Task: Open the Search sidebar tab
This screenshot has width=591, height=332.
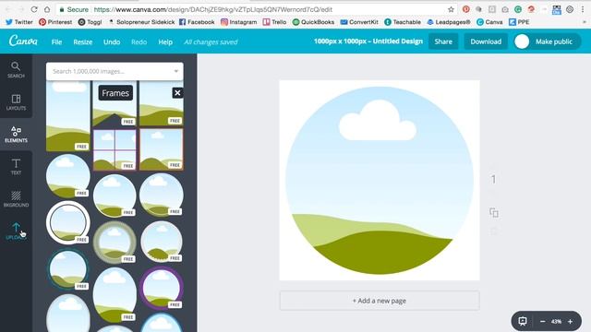Action: click(16, 70)
